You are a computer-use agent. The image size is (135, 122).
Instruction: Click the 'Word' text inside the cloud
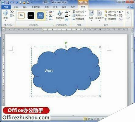click(x=49, y=70)
